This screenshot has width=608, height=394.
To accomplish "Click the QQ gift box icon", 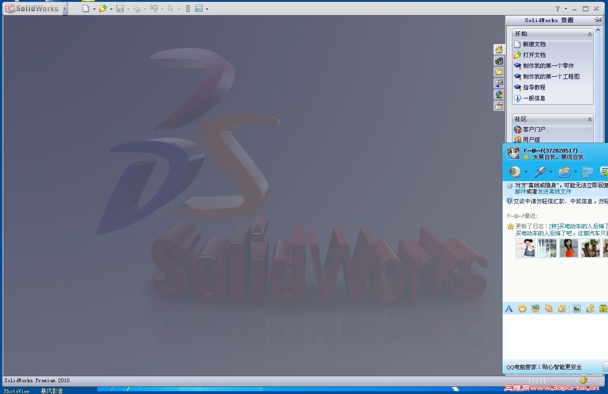I will pyautogui.click(x=603, y=309).
